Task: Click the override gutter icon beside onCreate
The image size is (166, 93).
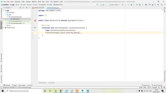Action: 35,28
